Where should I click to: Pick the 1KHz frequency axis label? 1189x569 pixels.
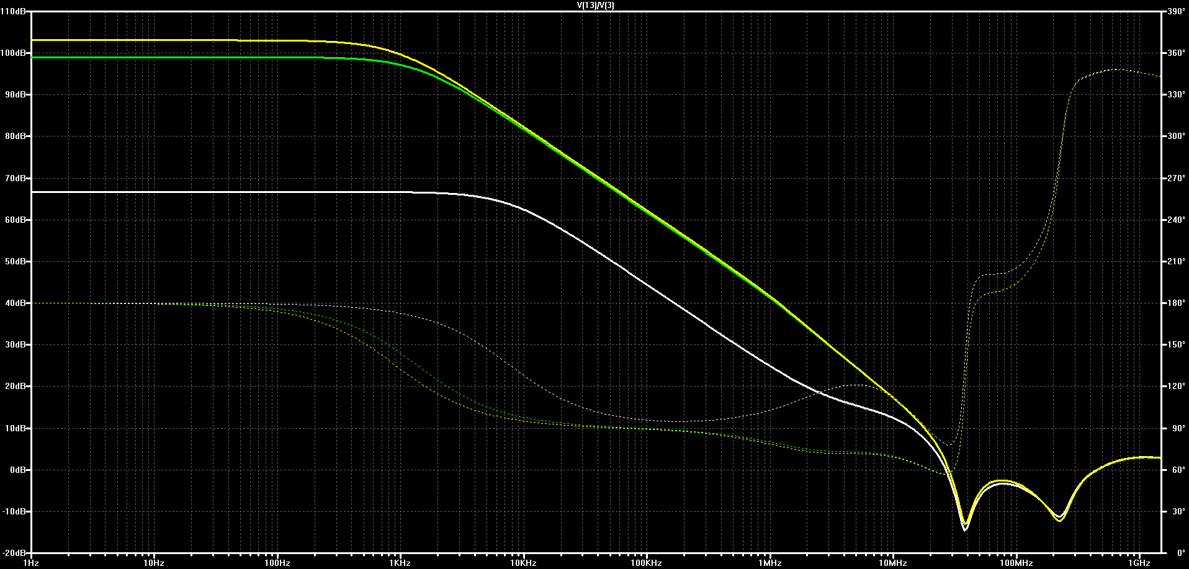400,563
